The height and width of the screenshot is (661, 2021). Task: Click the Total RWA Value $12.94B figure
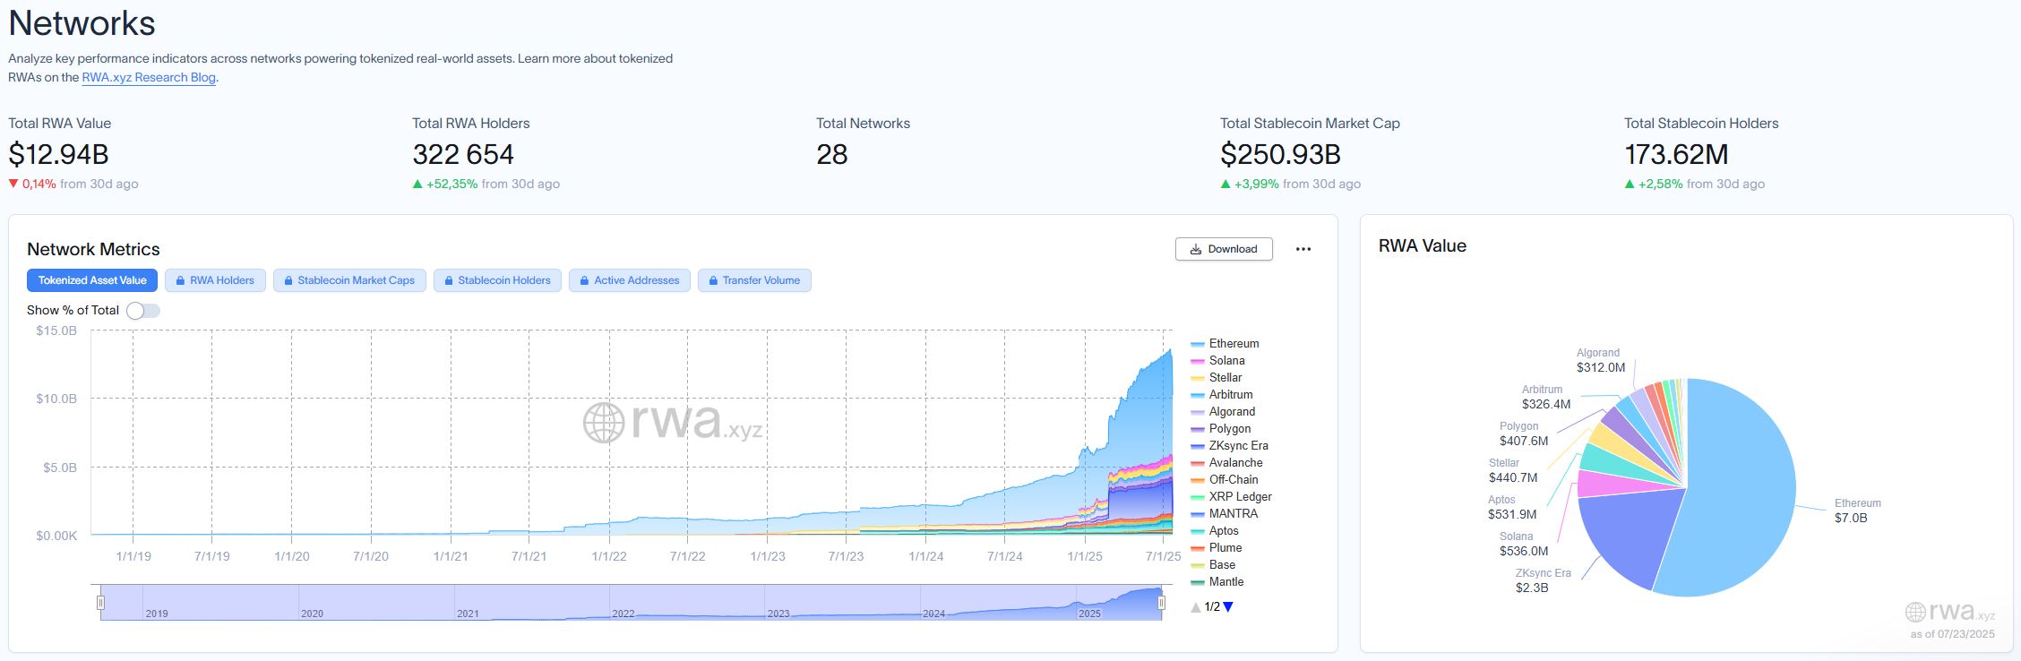pos(58,155)
